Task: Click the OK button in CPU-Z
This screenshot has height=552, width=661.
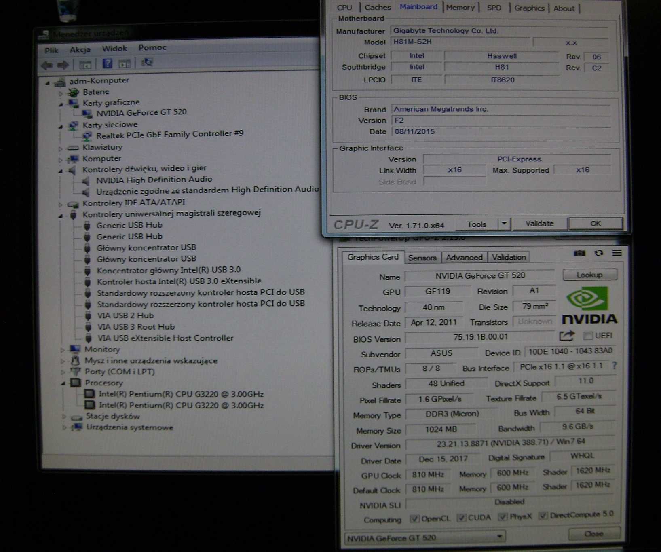Action: (596, 223)
